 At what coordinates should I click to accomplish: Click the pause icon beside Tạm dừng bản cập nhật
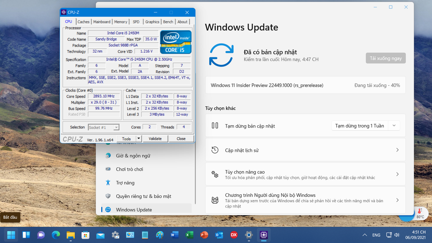tap(215, 126)
